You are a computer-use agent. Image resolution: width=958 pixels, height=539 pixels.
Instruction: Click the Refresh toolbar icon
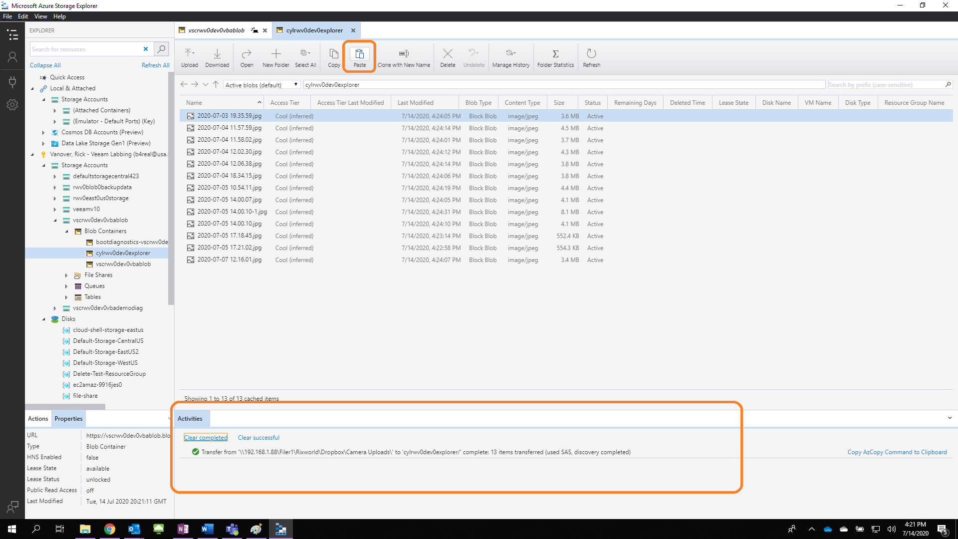[x=591, y=57]
